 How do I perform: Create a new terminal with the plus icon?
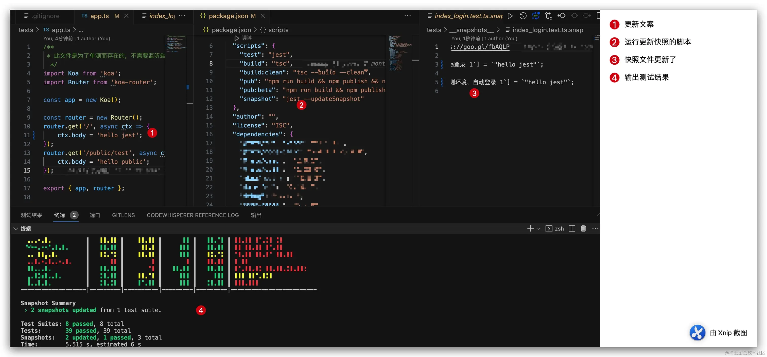pos(531,229)
